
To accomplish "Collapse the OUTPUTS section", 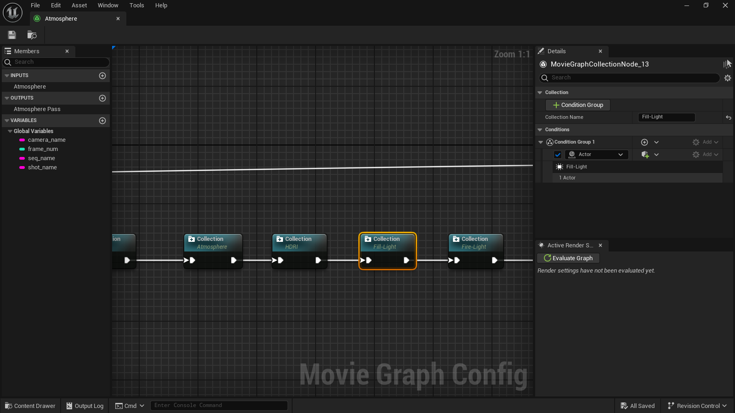I will click(7, 98).
